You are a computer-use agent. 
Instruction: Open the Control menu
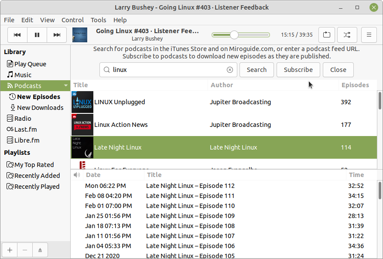(x=72, y=20)
